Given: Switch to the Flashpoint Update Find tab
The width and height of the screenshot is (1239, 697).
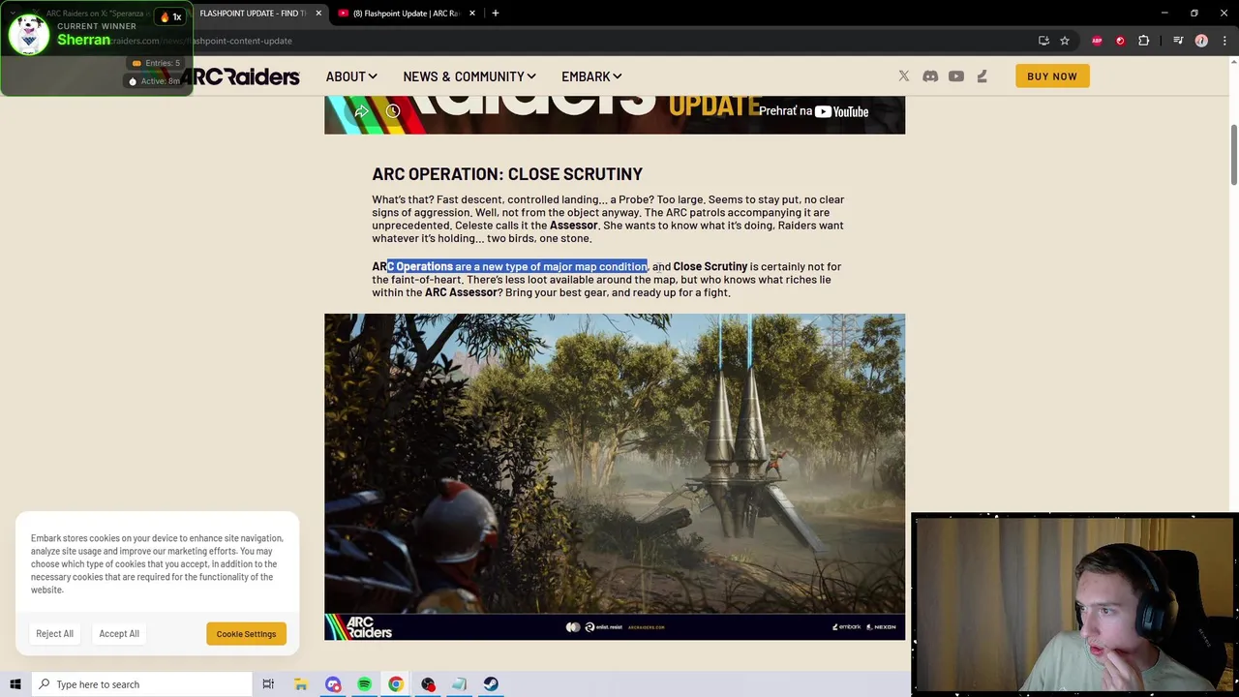Looking at the screenshot, I should (252, 14).
